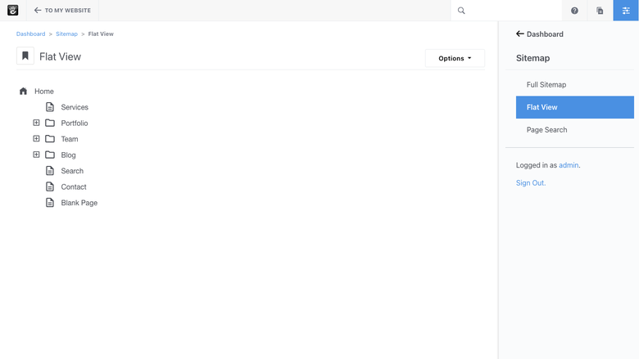This screenshot has width=639, height=359.
Task: Click the Home house icon
Action: (23, 91)
